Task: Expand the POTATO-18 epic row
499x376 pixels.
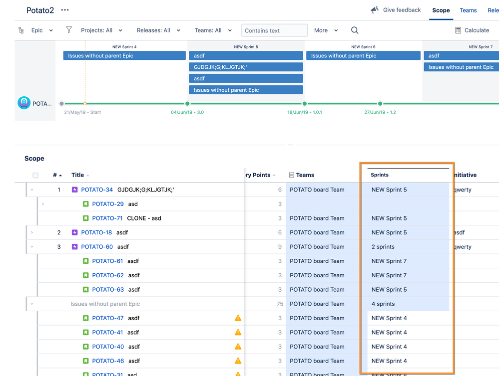Action: [32, 232]
